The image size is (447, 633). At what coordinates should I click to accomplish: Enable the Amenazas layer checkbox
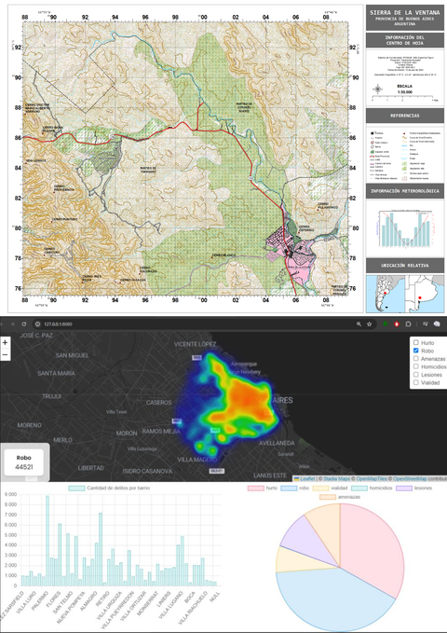pyautogui.click(x=416, y=359)
